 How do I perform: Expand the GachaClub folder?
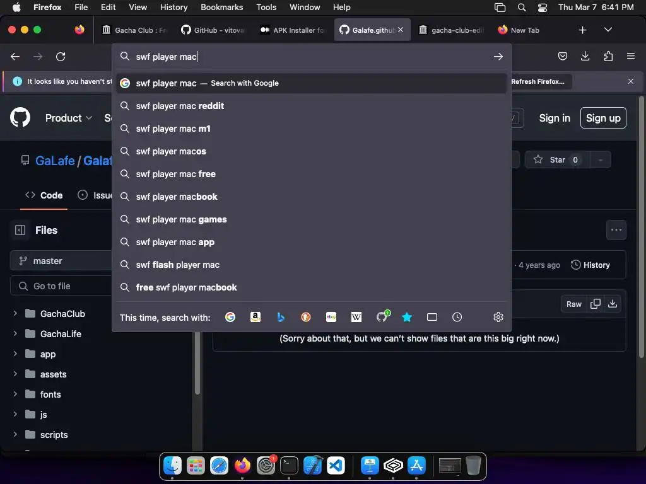(x=15, y=314)
